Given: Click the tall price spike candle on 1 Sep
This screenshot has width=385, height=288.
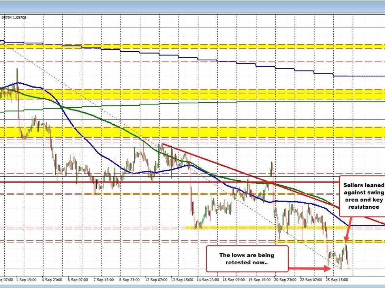Looking at the screenshot, I should [17, 83].
